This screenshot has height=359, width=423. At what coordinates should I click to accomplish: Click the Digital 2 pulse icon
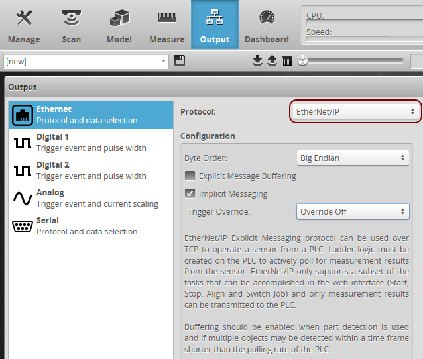click(x=23, y=171)
